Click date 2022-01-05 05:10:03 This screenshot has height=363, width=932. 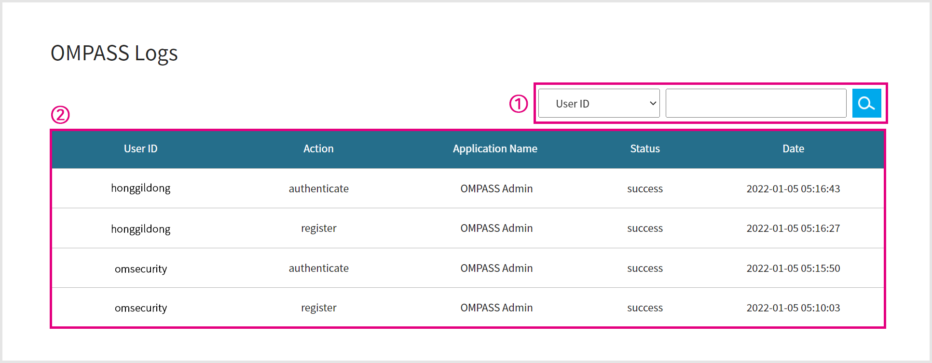coord(793,308)
